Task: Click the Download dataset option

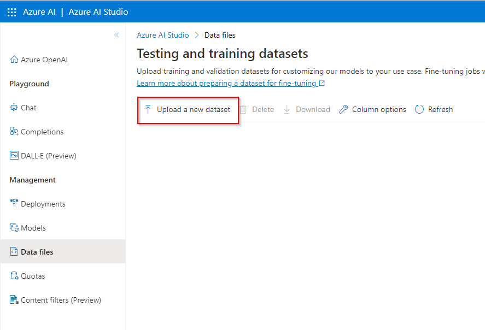Action: pos(307,109)
